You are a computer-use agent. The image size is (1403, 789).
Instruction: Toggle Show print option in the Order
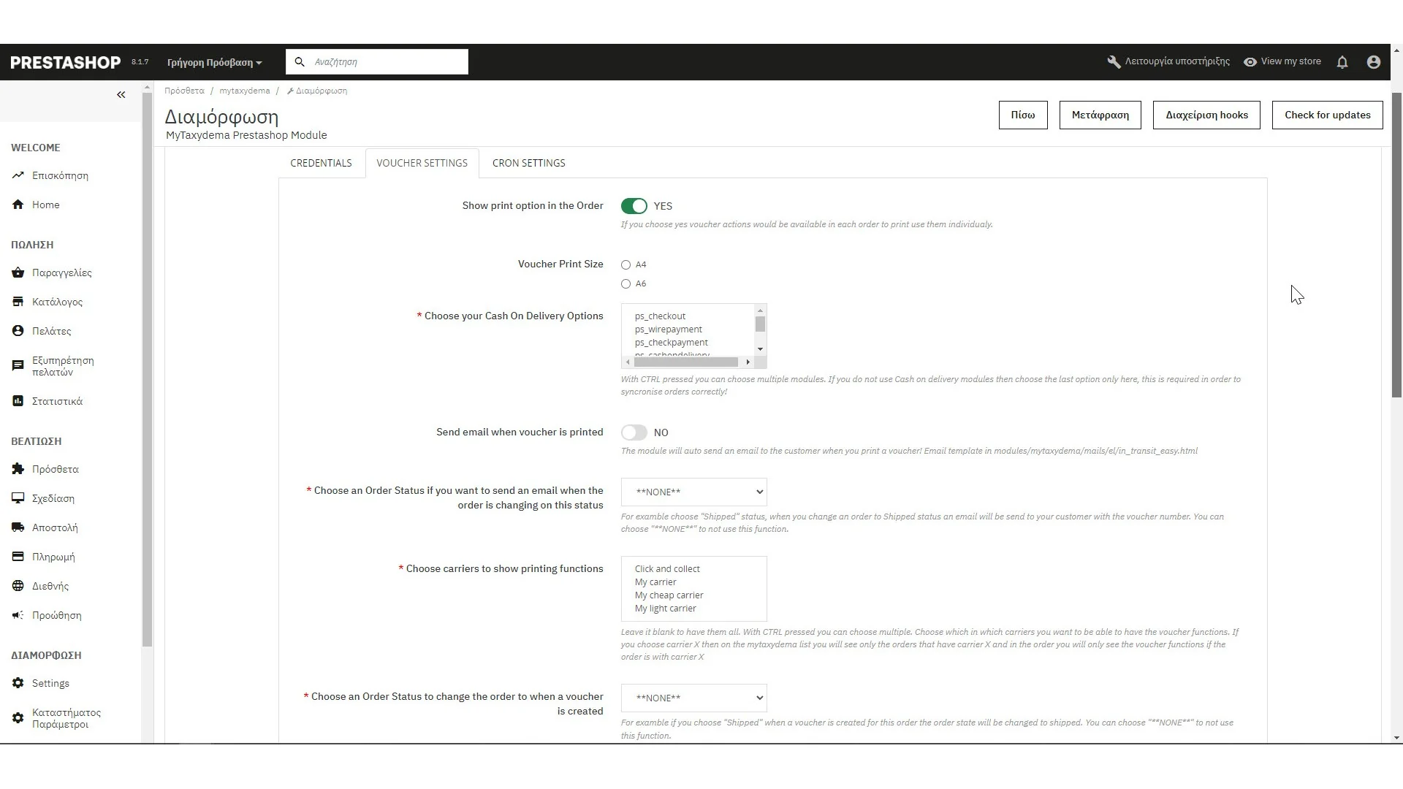tap(634, 206)
